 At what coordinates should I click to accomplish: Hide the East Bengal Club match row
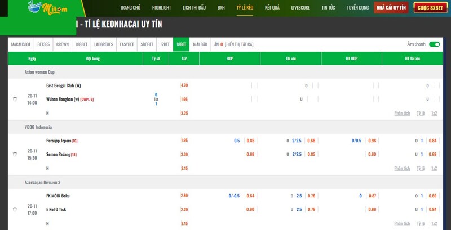15,100
